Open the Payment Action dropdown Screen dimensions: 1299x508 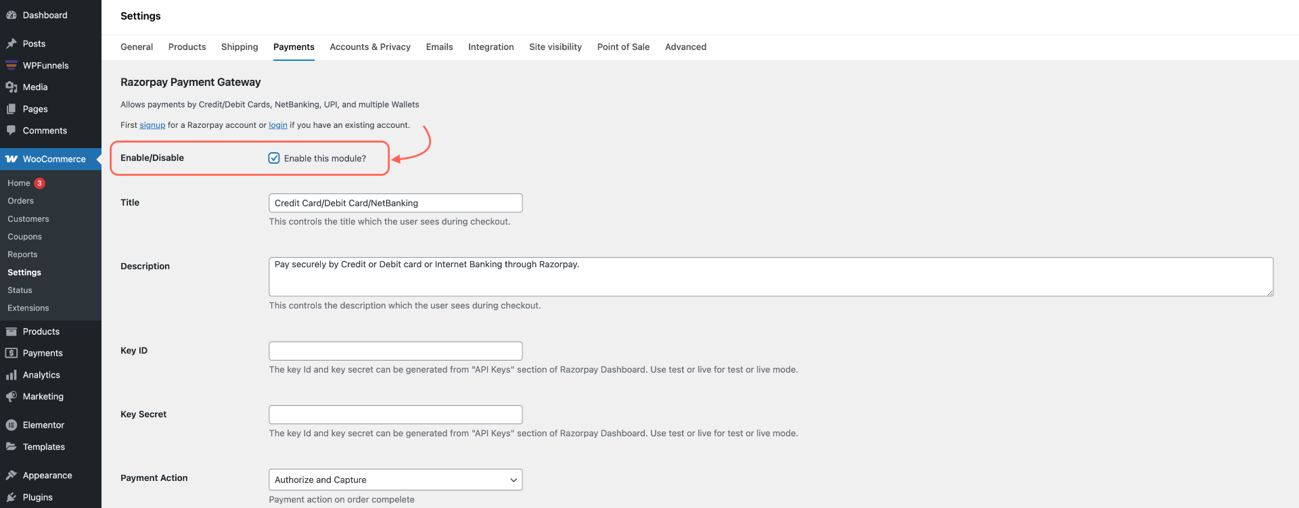[396, 480]
